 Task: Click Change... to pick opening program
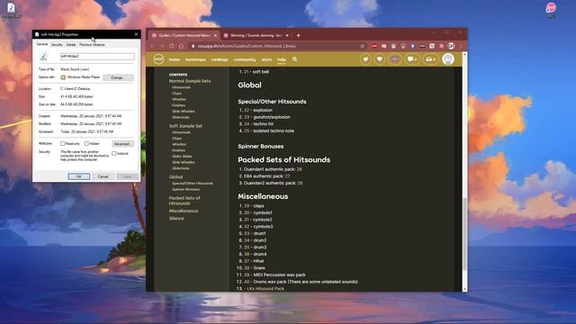(118, 77)
